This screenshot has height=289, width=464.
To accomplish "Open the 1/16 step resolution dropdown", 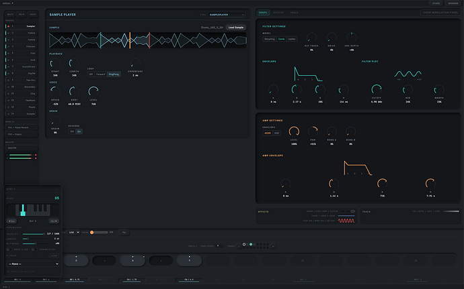I will (73, 232).
